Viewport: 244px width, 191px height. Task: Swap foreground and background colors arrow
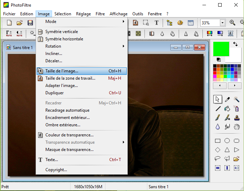pyautogui.click(x=235, y=44)
